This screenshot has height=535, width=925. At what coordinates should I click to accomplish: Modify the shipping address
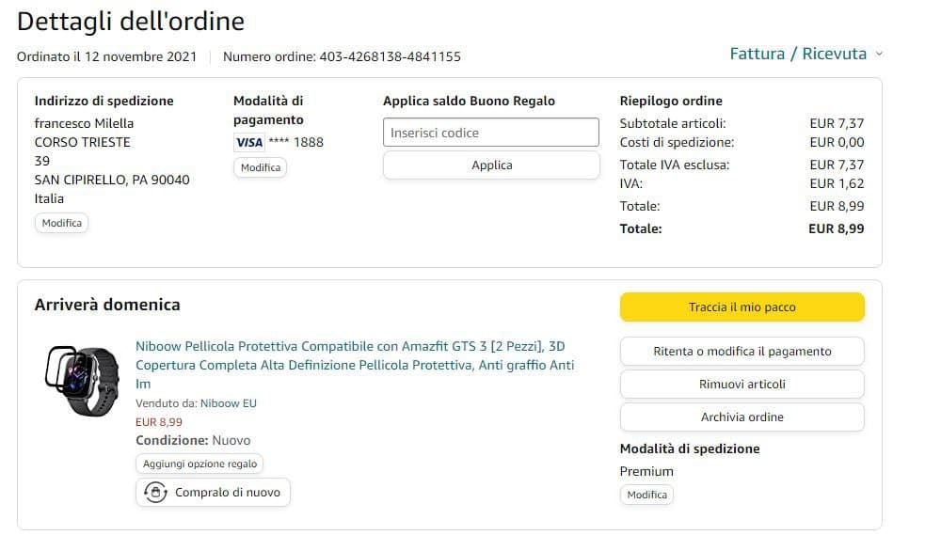(x=62, y=224)
